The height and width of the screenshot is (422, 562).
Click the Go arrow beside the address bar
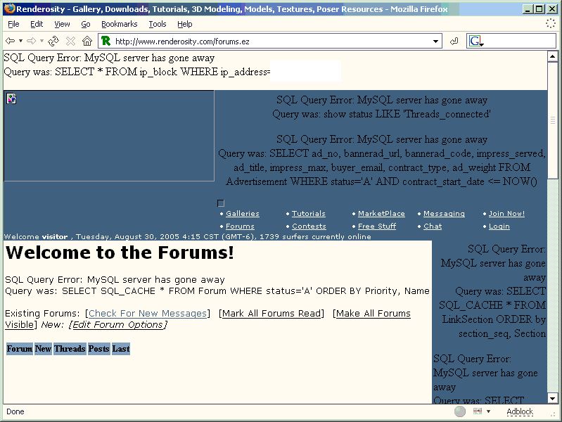[x=454, y=41]
